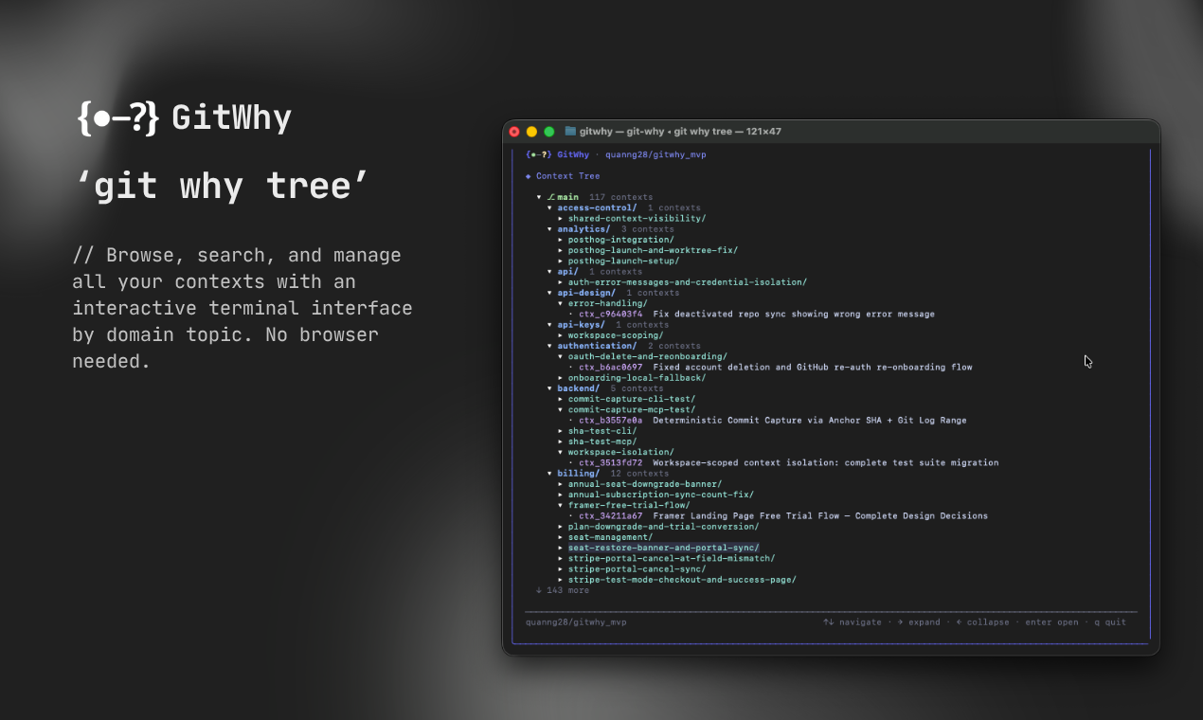Collapse the access-control/ folder

[x=592, y=207]
